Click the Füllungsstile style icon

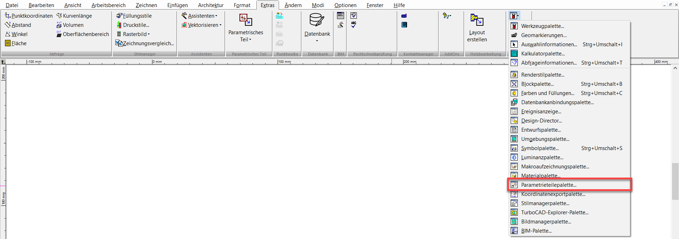119,16
